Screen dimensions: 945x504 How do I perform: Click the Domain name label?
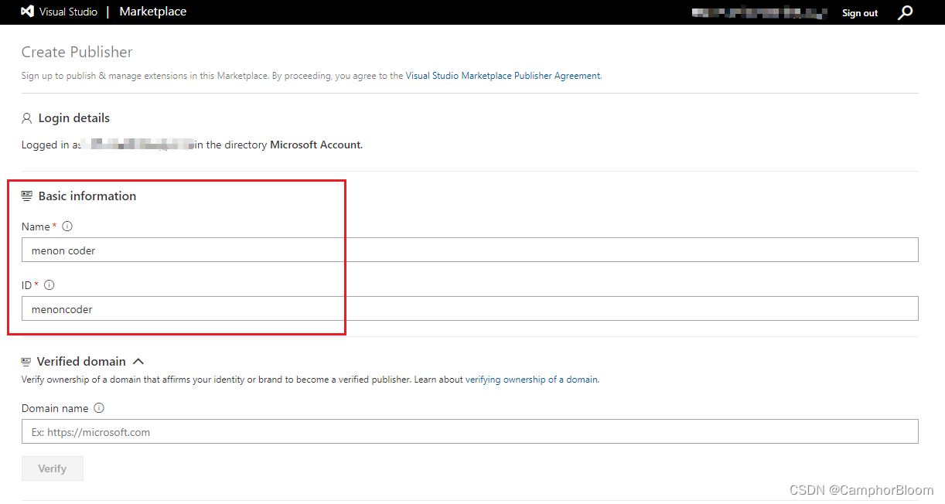pos(55,408)
